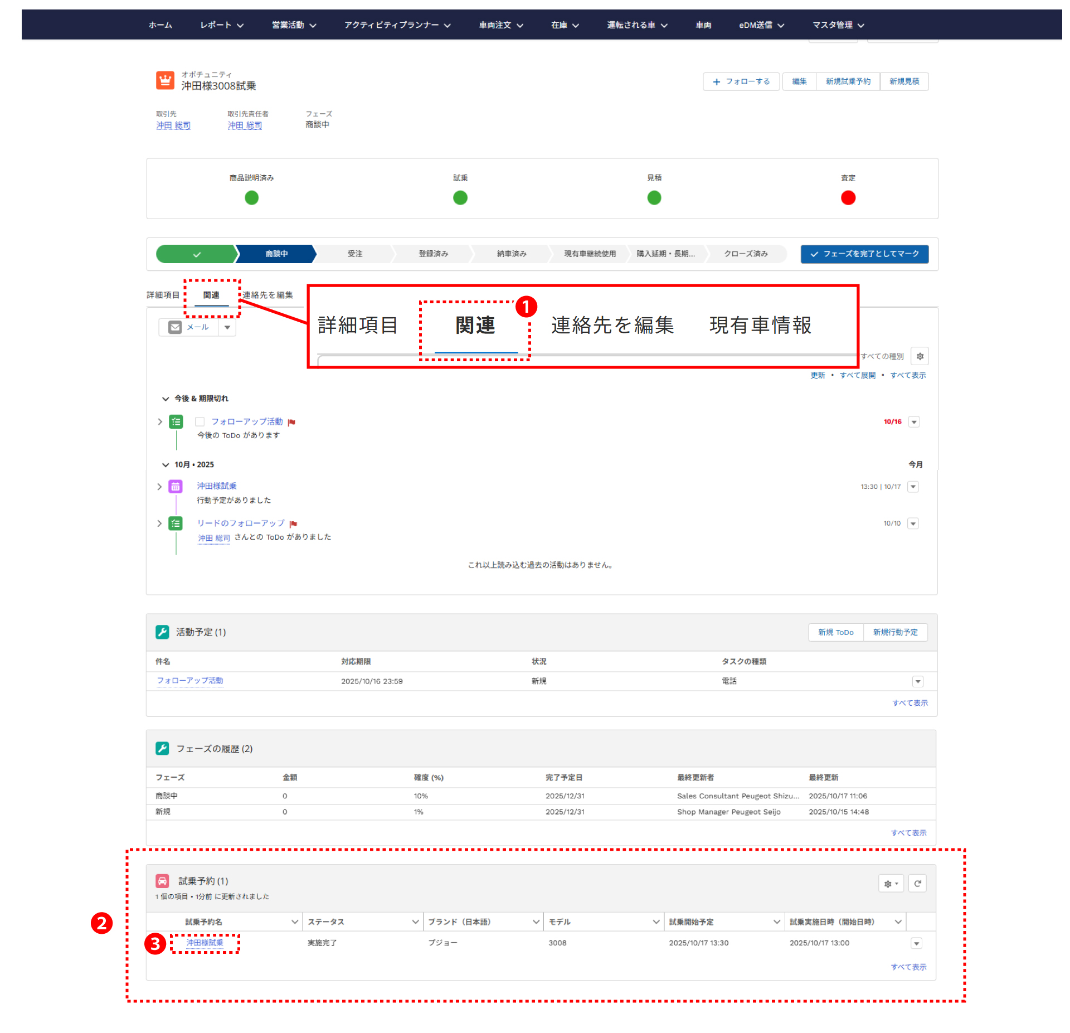Click the mail envelope icon
Viewport: 1070px width, 1033px height.
click(175, 327)
